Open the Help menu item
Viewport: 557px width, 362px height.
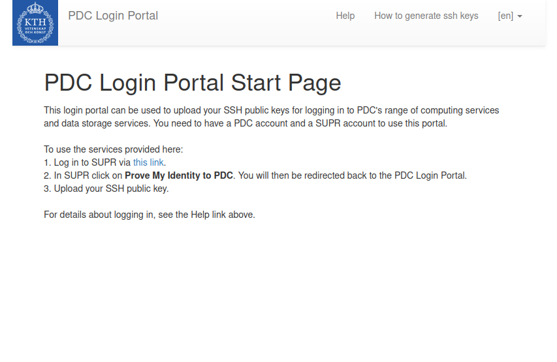pos(345,16)
